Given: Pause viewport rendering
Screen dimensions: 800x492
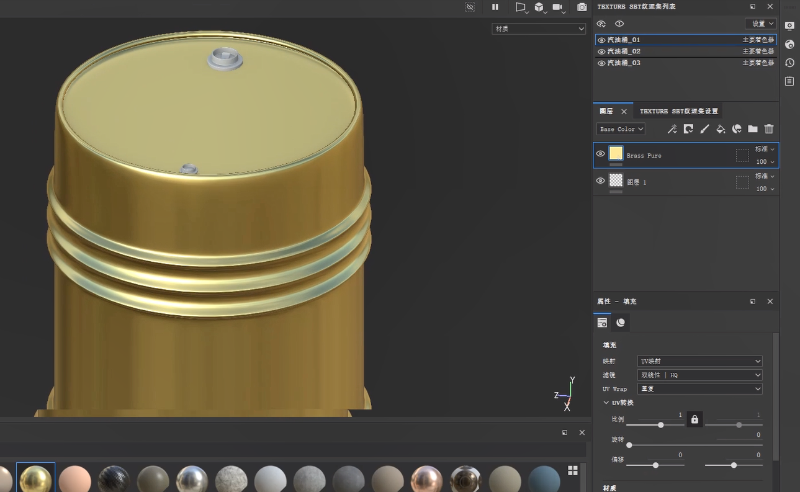Looking at the screenshot, I should coord(495,7).
